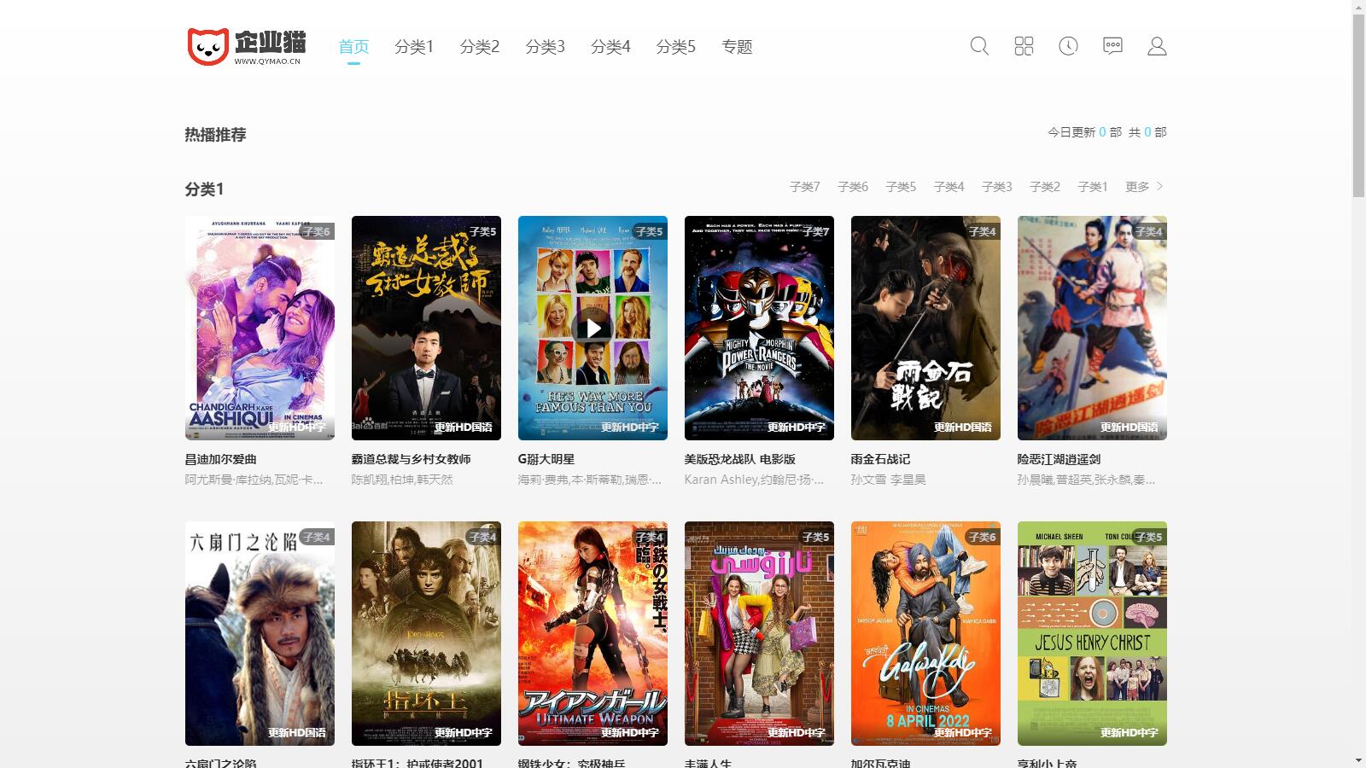This screenshot has height=768, width=1366.
Task: Filter by 子类5 link
Action: pos(901,187)
